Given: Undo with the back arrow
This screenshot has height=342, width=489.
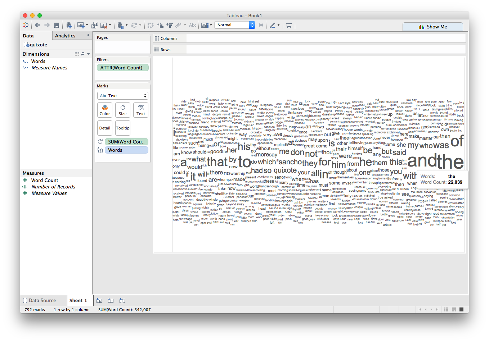Looking at the screenshot, I should (x=37, y=25).
